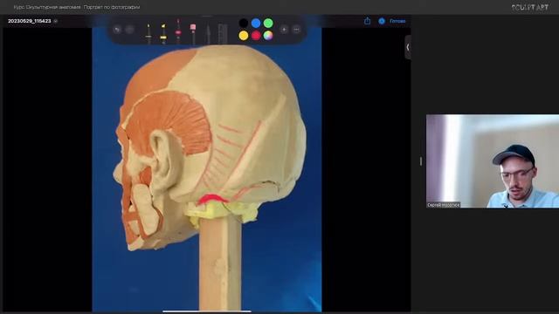
Task: Click the file name 20230529_115423
Action: [x=29, y=21]
